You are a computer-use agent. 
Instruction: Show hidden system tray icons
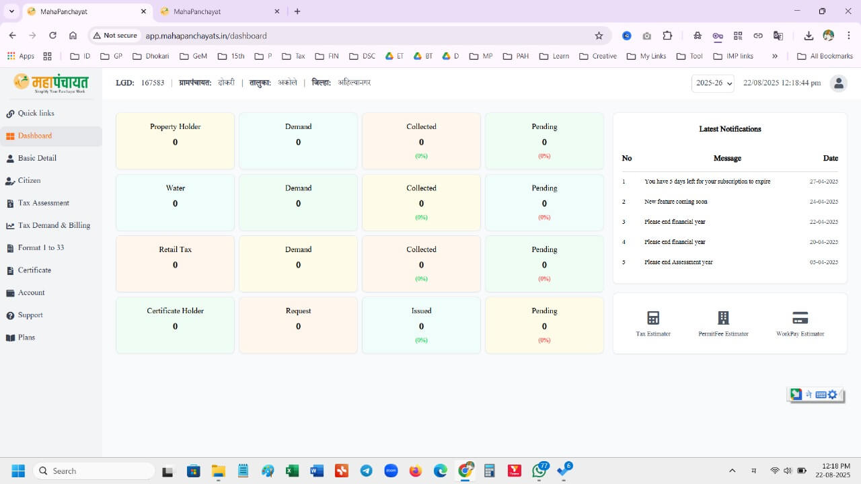733,471
